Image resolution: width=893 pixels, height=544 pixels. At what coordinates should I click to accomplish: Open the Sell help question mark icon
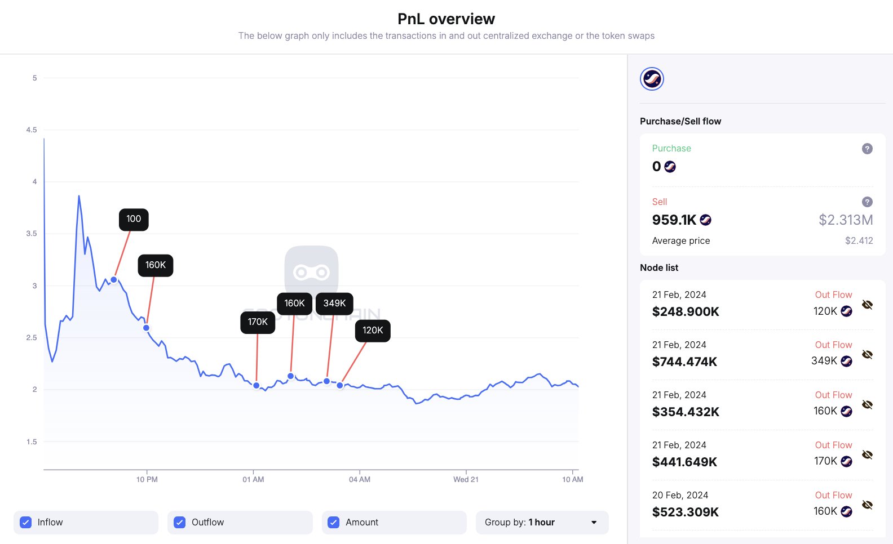point(867,202)
